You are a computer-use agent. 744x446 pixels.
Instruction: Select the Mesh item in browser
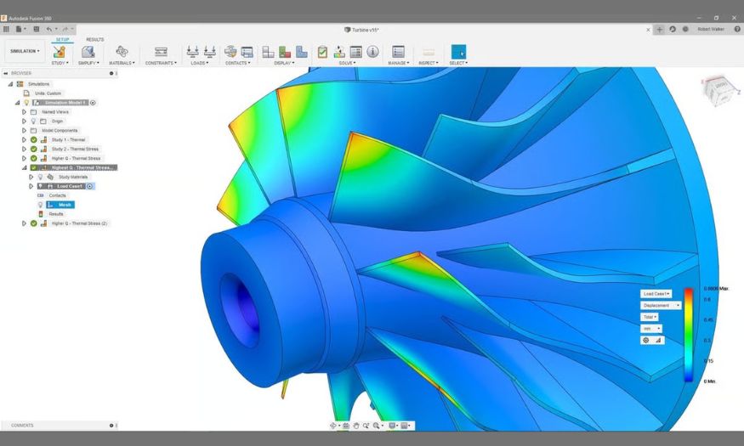60,205
